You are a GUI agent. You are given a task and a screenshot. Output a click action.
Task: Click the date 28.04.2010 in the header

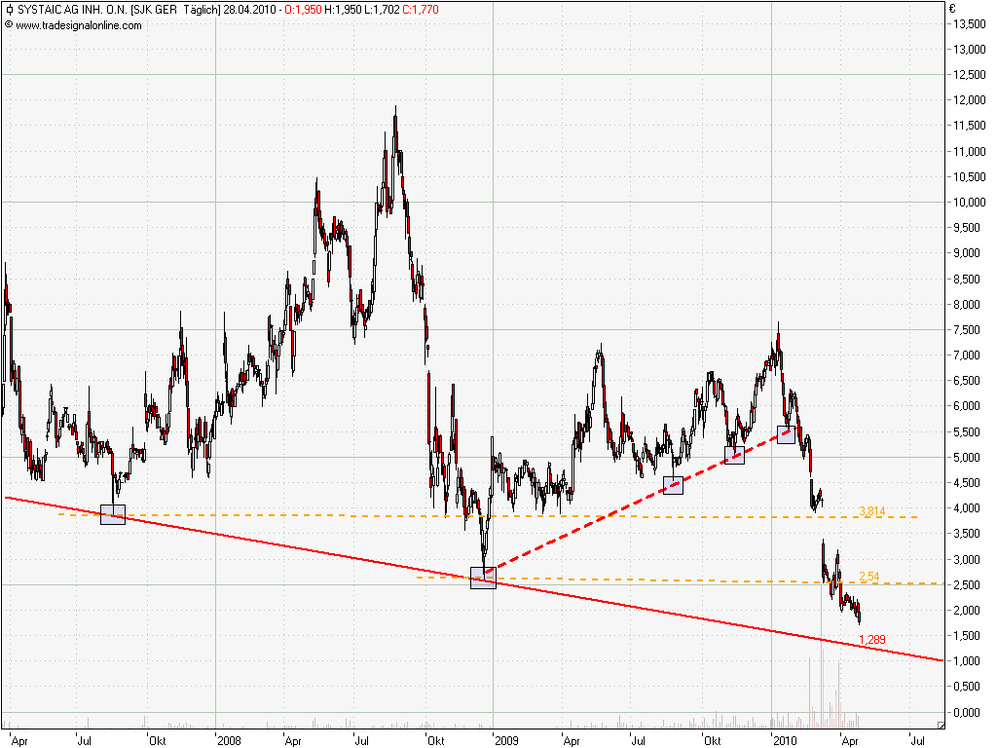(x=250, y=10)
